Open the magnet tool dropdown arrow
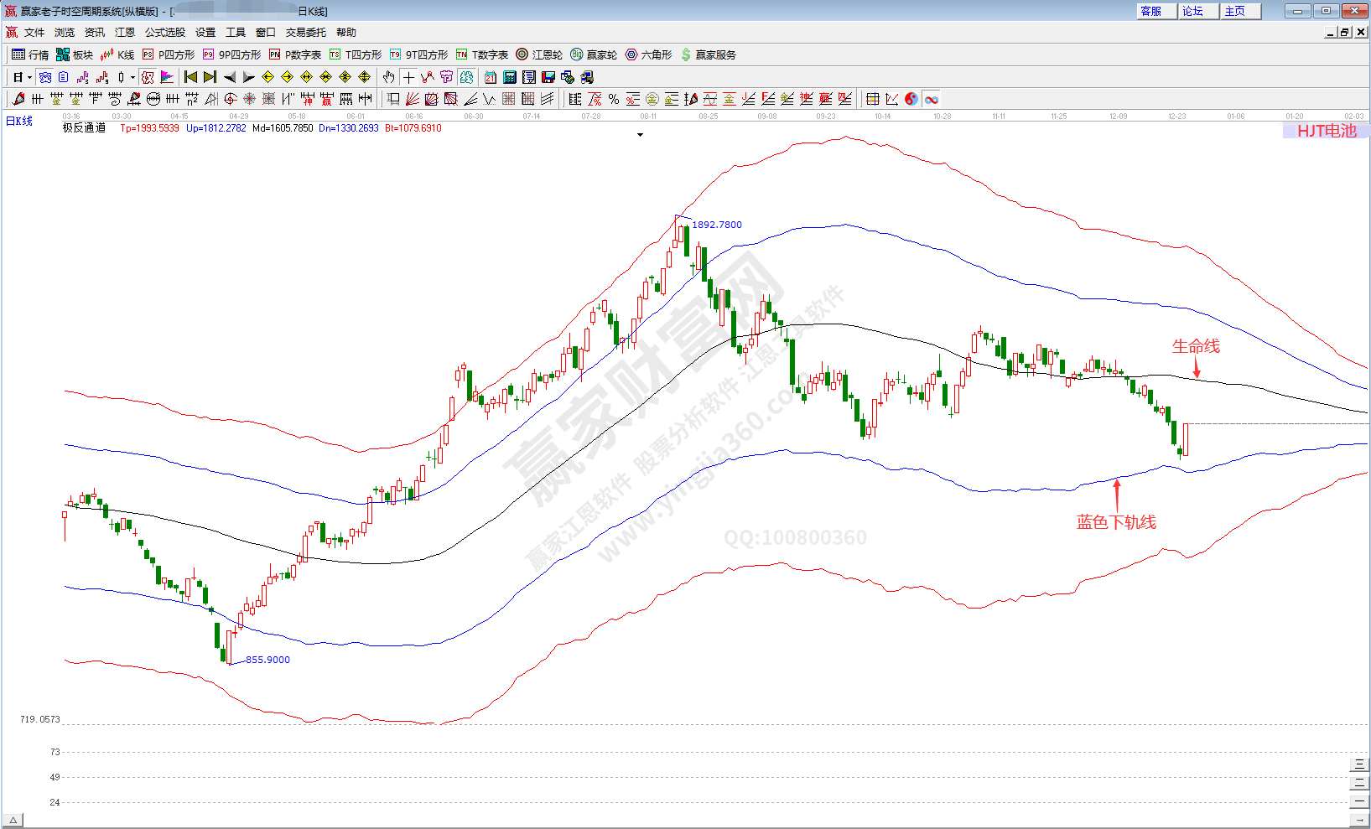 click(131, 77)
